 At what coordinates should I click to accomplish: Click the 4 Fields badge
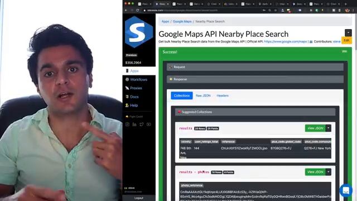[x=229, y=173]
